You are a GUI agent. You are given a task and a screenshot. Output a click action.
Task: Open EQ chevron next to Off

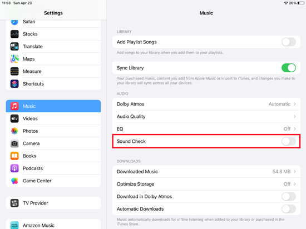(295, 129)
